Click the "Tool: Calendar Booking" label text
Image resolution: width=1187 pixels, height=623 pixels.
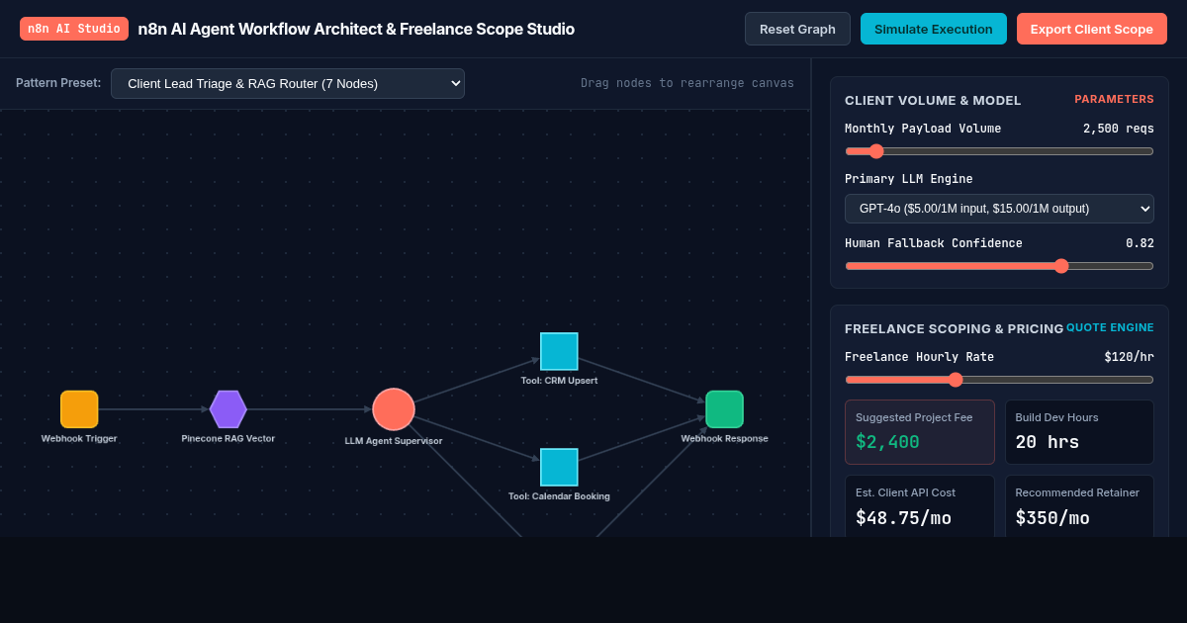click(559, 496)
